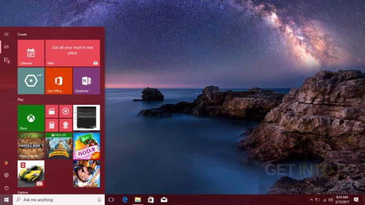Launch the Xbox tile
Image resolution: width=365 pixels, height=205 pixels.
[31, 118]
